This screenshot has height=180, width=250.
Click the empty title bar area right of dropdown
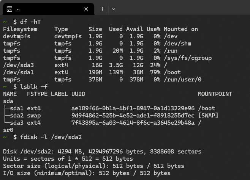[x=182, y=8]
